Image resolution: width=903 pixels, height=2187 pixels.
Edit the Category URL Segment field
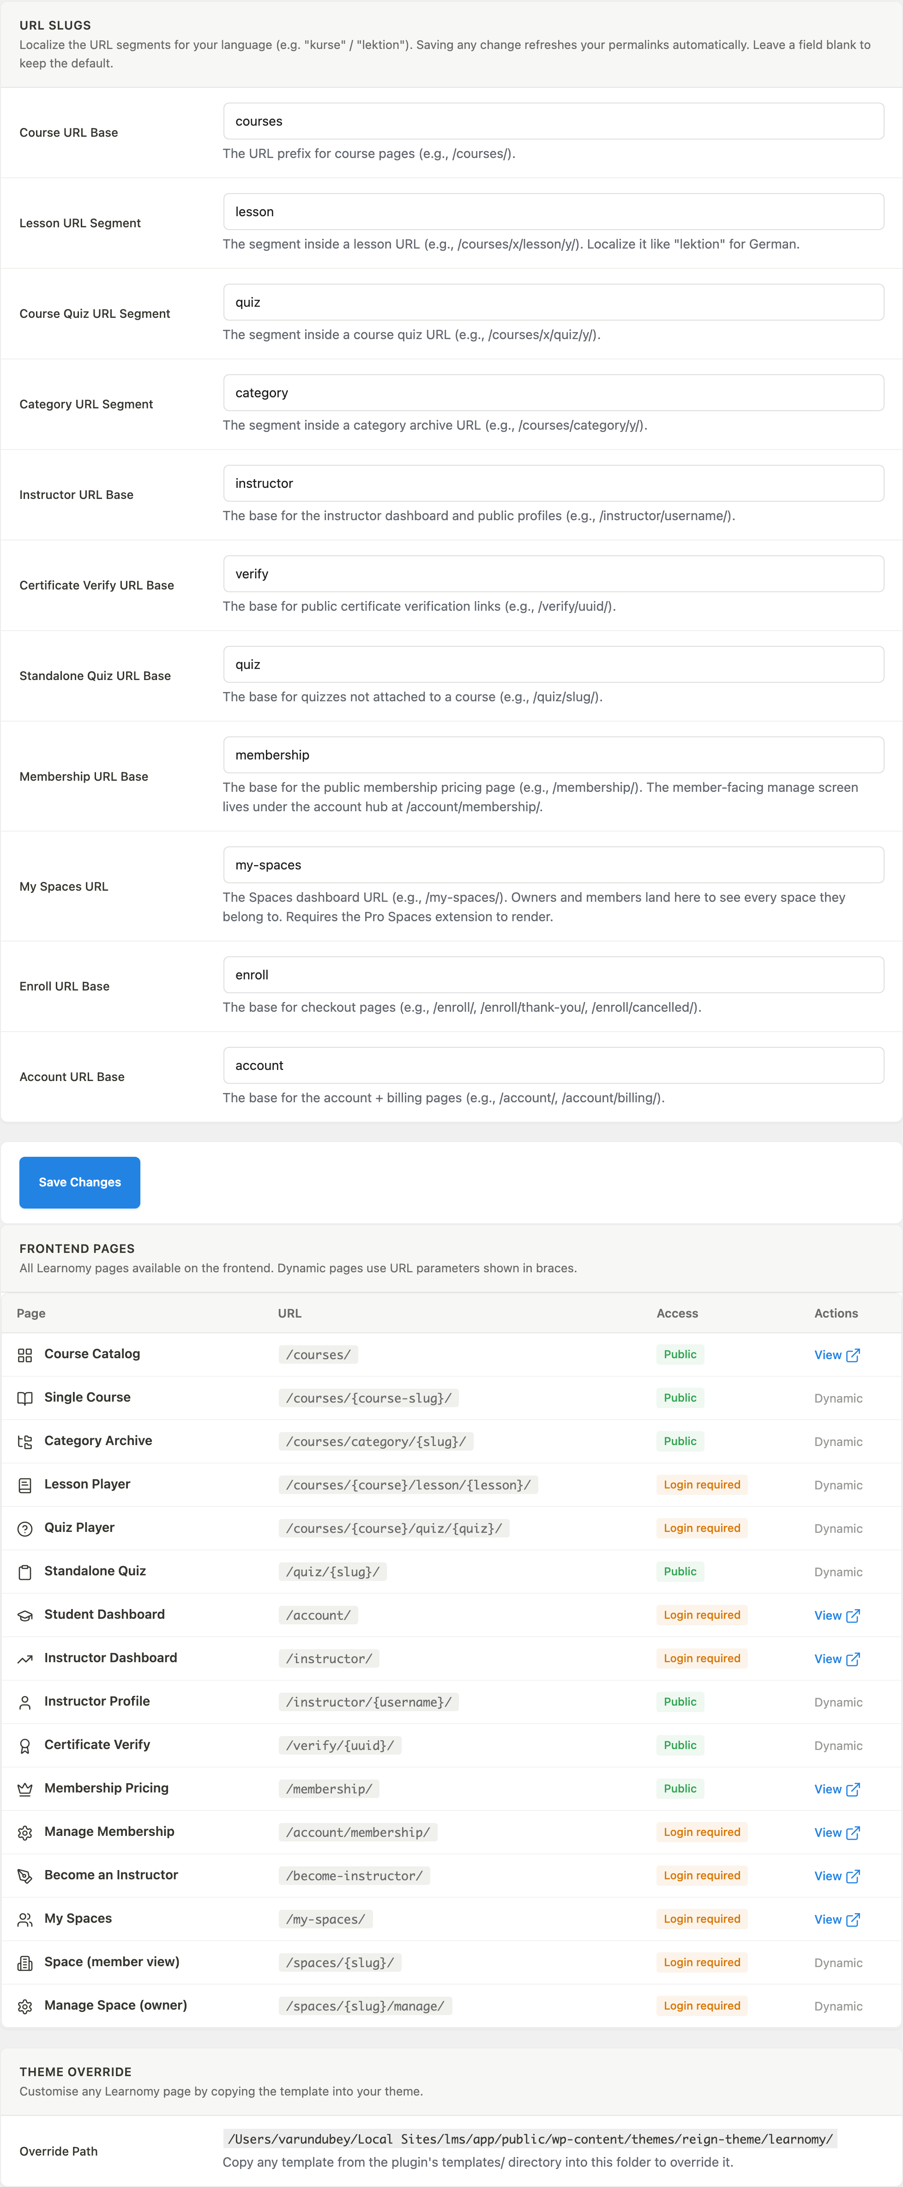pos(554,393)
